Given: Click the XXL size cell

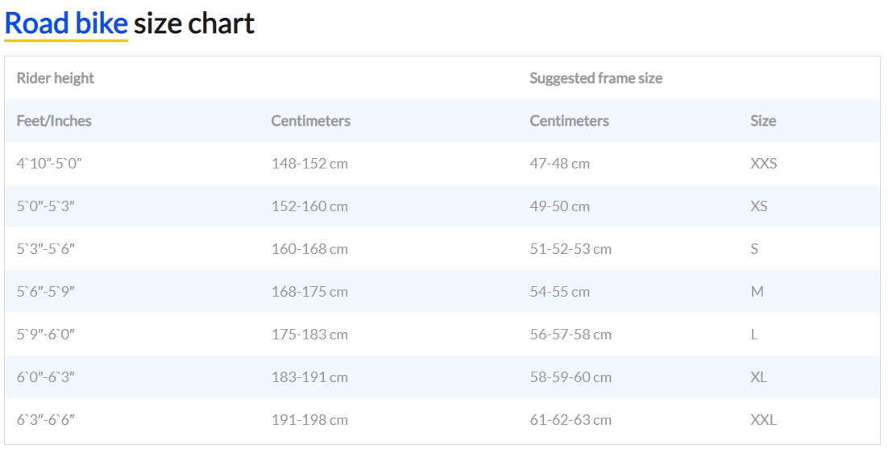Looking at the screenshot, I should (763, 420).
